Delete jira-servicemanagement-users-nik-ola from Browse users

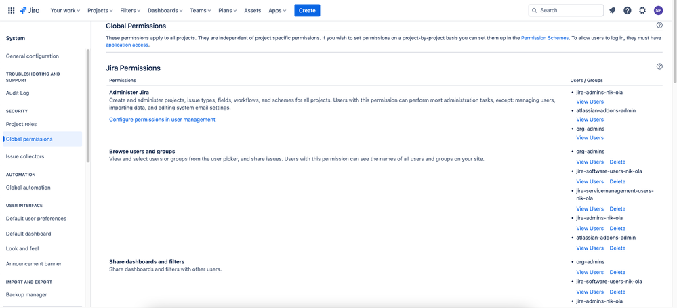(617, 208)
